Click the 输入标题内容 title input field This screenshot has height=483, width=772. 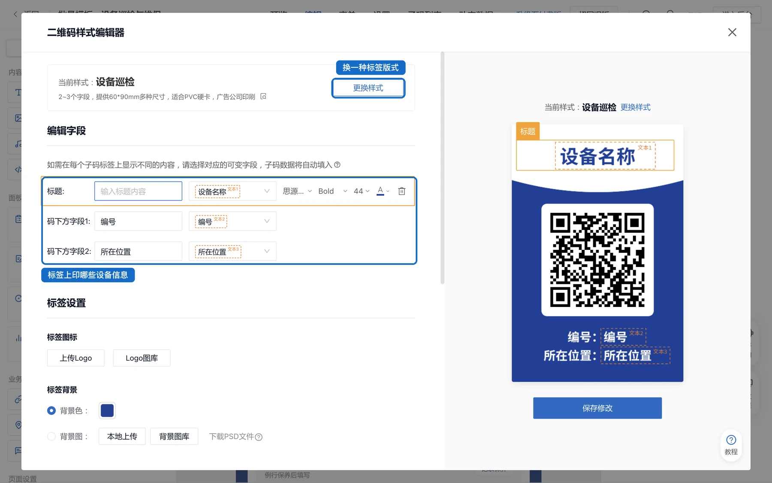138,191
